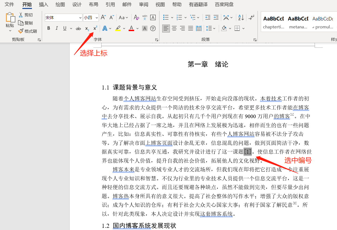Open the underline style dropdown arrow
Viewport: 337px width, 230px height.
pyautogui.click(x=71, y=28)
